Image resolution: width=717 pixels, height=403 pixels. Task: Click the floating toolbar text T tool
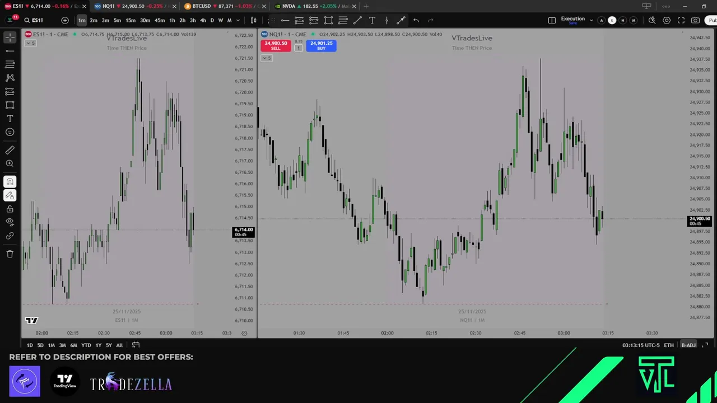[x=372, y=20]
